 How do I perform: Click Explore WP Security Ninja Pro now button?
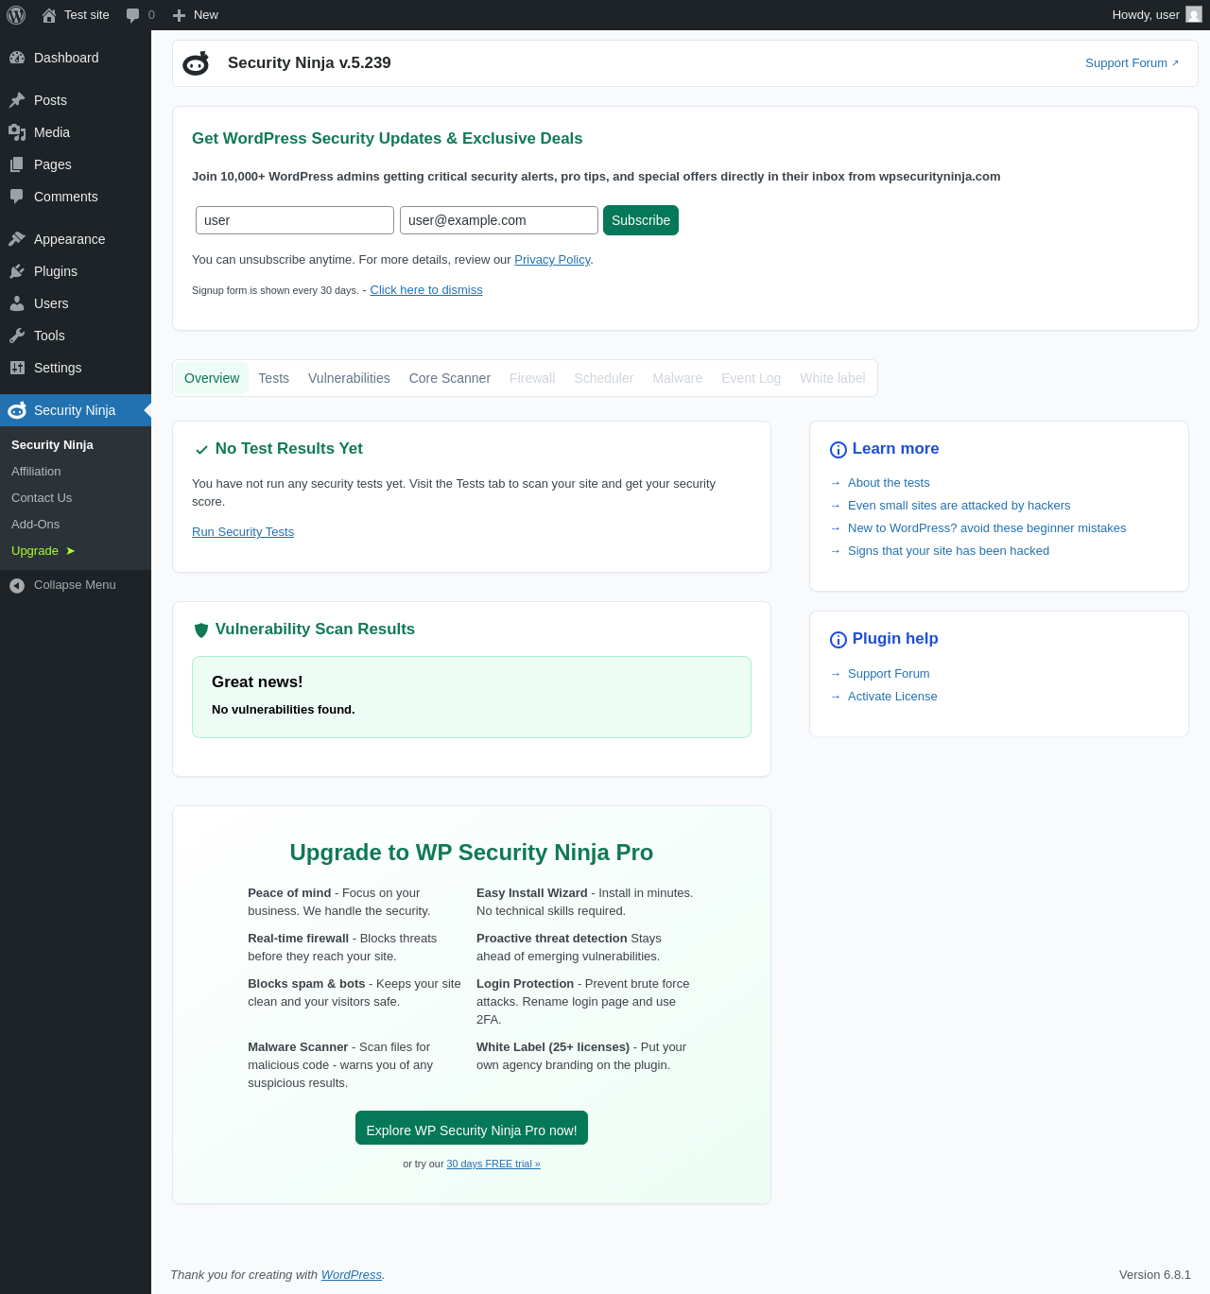point(472,1128)
